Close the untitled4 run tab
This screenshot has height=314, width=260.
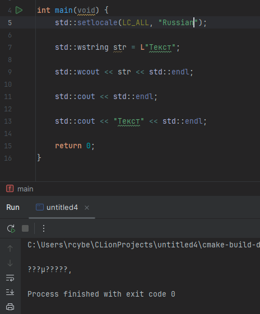click(87, 208)
